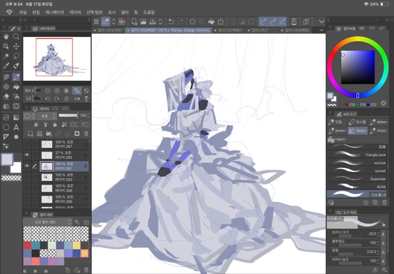This screenshot has height=274, width=394.
Task: Show hidden layer 288 with eye box
Action: [x=27, y=188]
